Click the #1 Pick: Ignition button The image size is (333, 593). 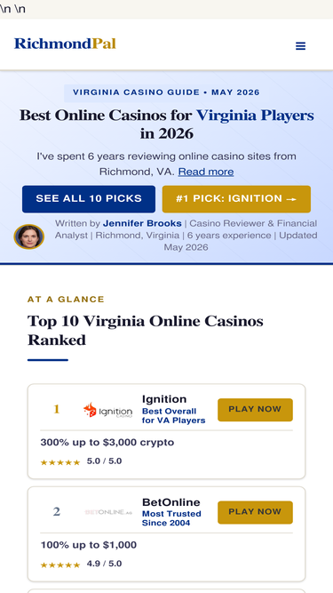[x=236, y=199]
